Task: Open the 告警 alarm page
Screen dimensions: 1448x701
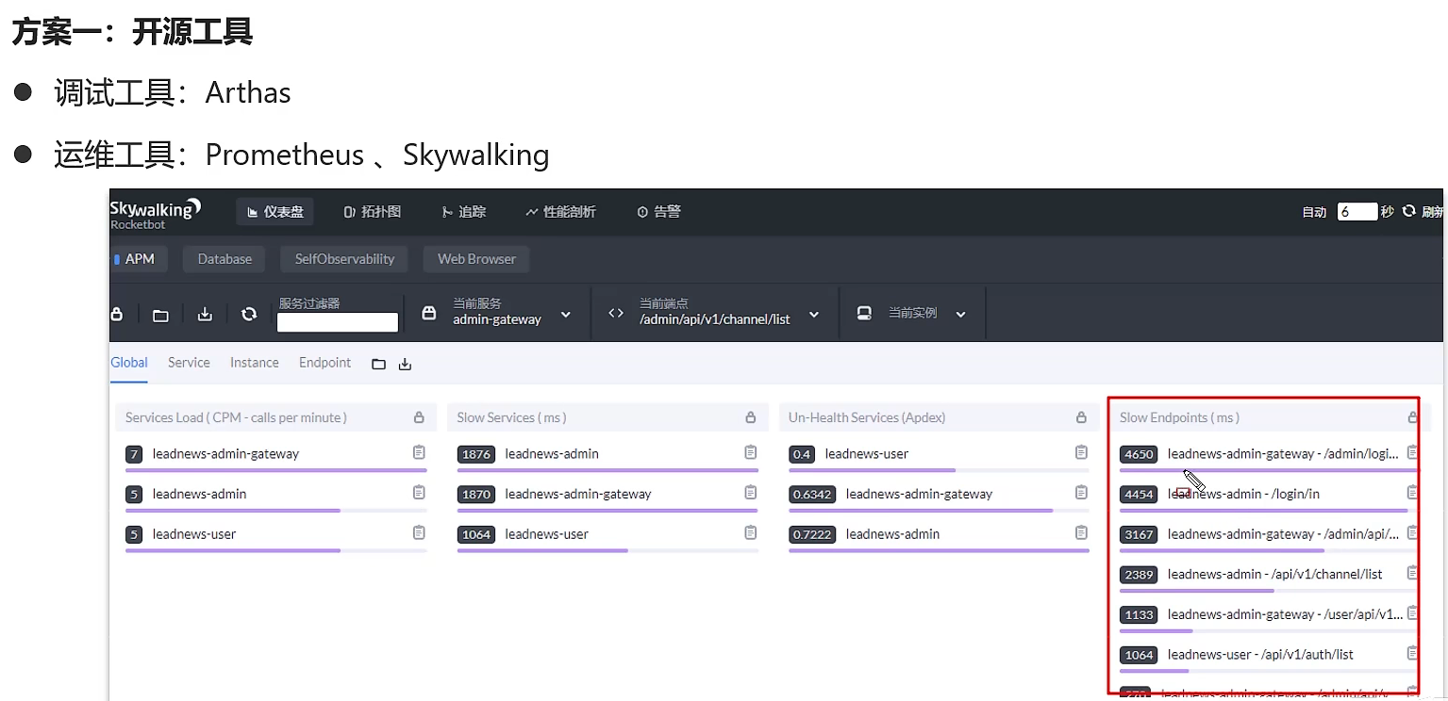Action: tap(658, 212)
